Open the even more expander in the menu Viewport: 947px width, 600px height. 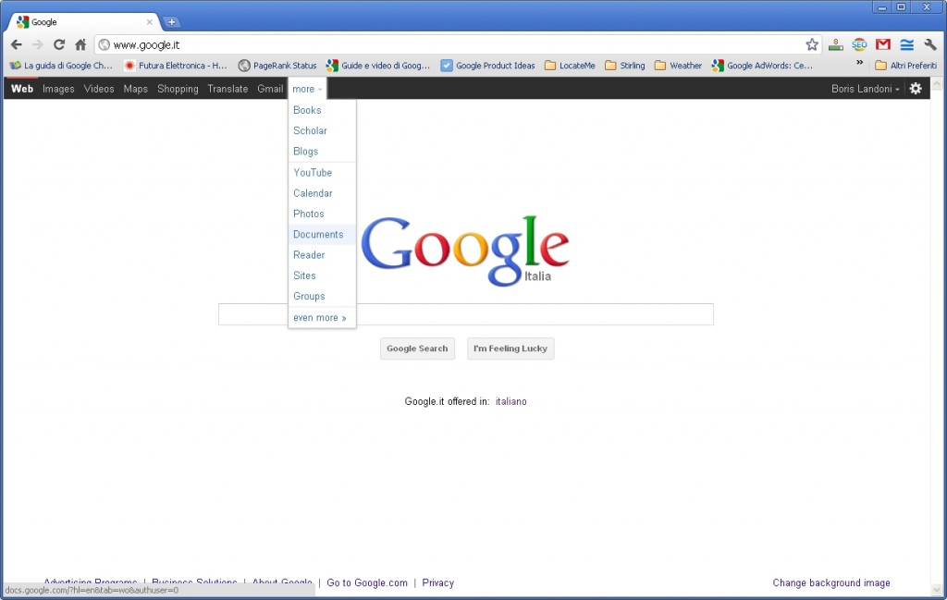[320, 317]
